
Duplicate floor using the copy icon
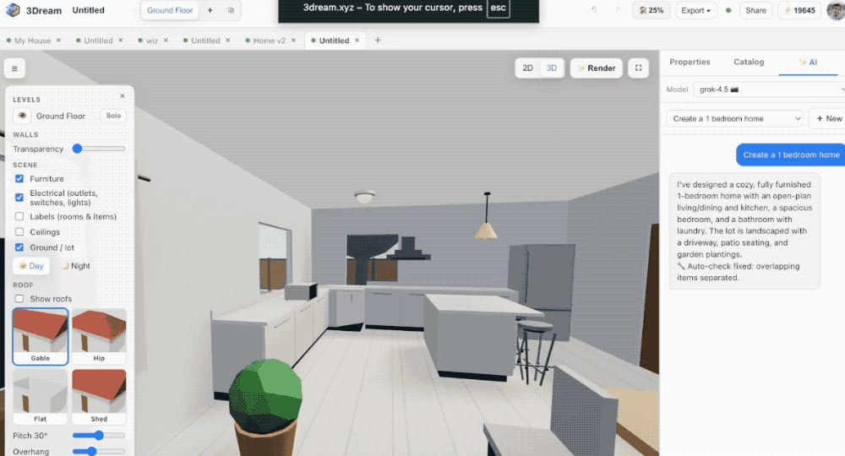[231, 10]
